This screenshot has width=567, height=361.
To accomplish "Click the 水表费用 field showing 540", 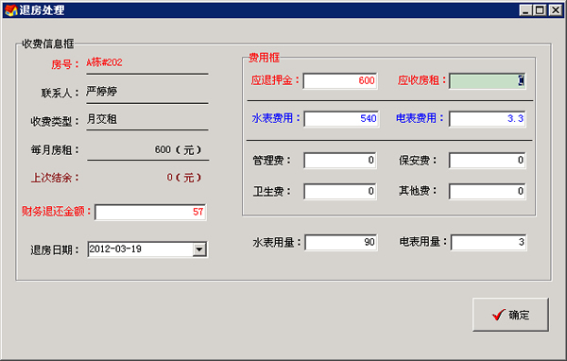I will pos(341,119).
